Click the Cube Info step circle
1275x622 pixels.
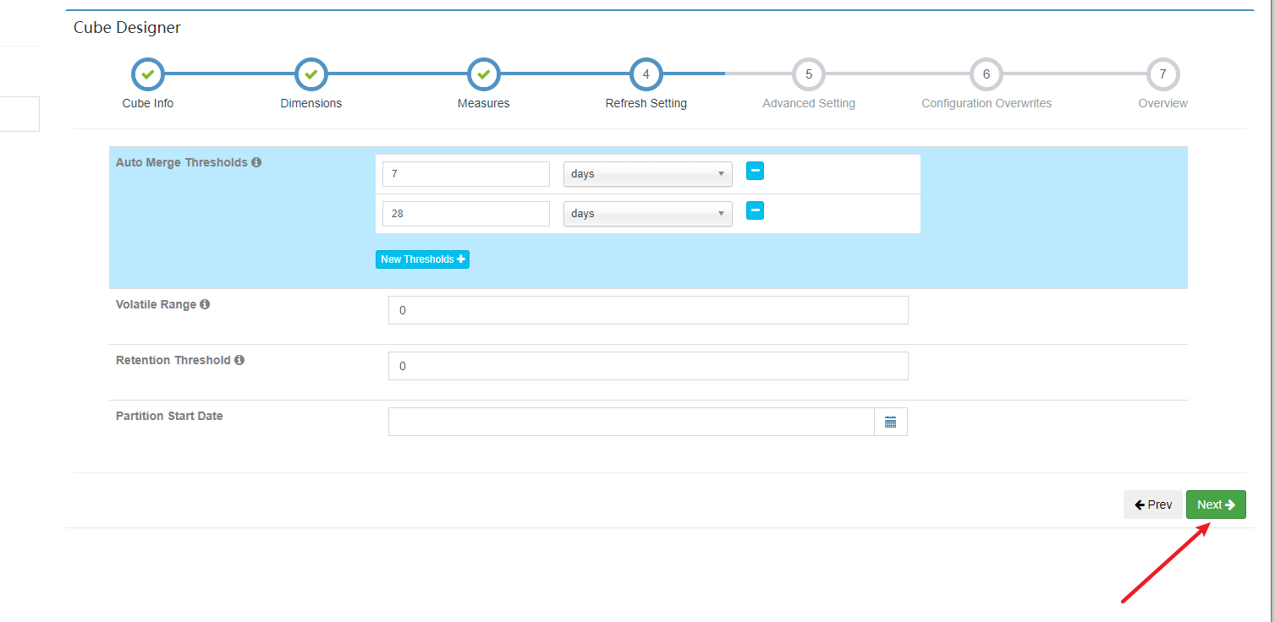[148, 74]
